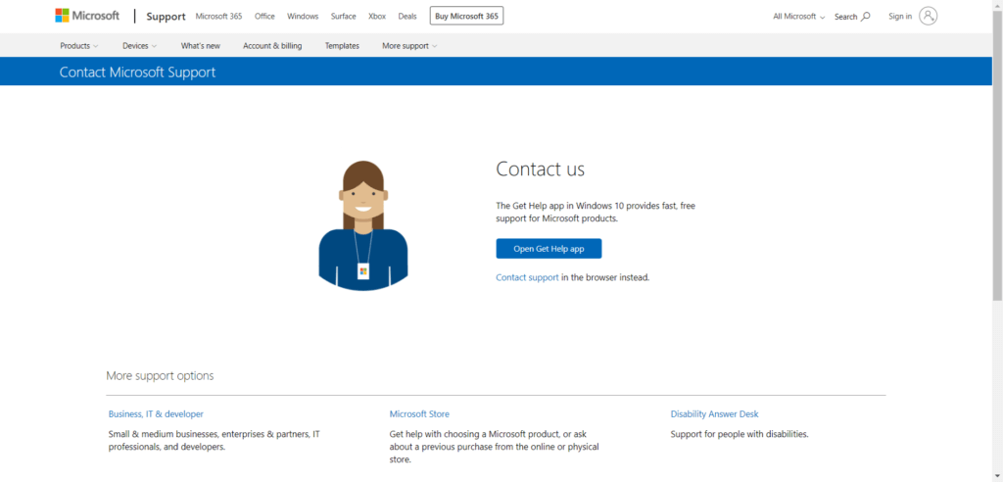Click the support agent illustration

(363, 225)
